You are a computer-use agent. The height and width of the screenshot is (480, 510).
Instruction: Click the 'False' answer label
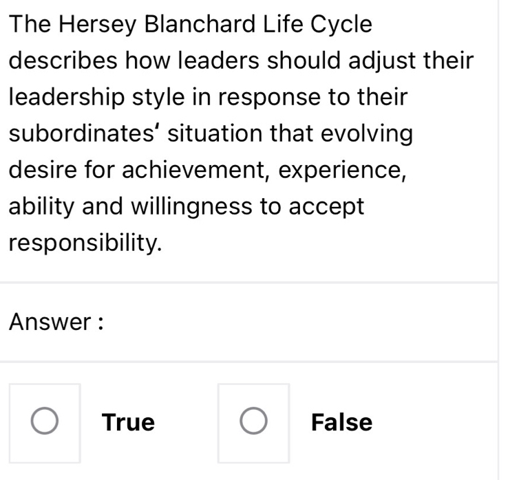(341, 422)
